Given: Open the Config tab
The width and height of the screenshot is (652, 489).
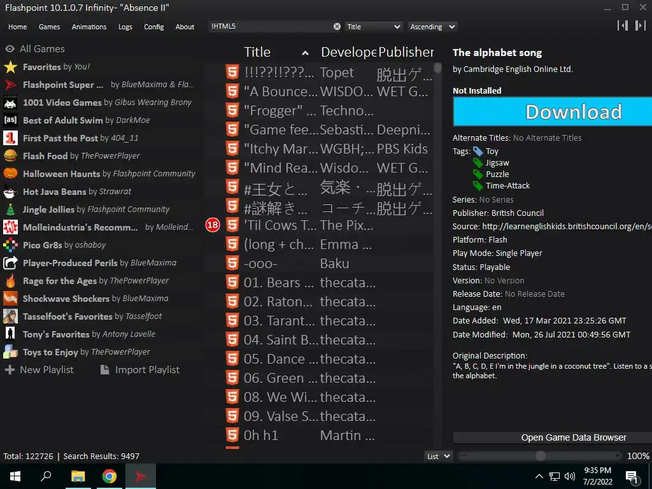Looking at the screenshot, I should point(154,27).
